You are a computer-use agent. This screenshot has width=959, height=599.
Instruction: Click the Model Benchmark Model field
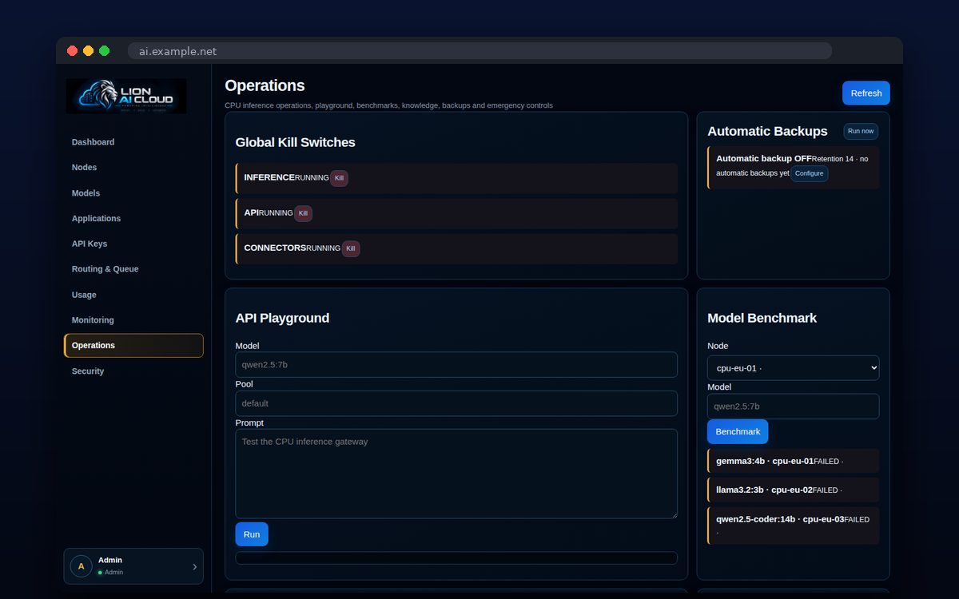coord(794,407)
